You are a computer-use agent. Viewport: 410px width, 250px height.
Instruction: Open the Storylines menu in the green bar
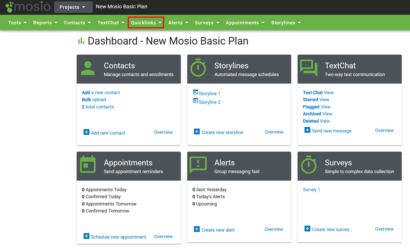(286, 23)
